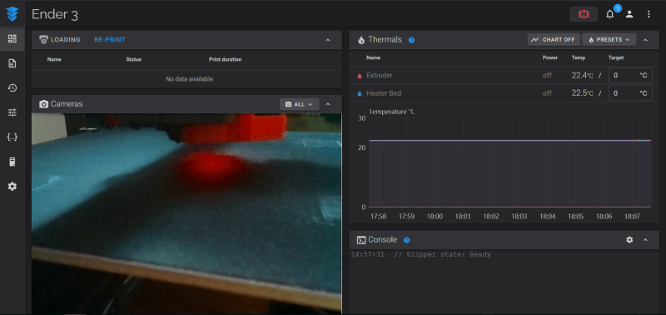Open the Console settings gear
666x315 pixels.
[x=629, y=240]
